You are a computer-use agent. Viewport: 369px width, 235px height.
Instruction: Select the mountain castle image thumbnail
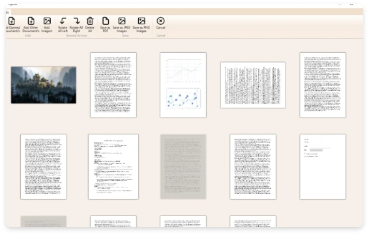click(44, 85)
